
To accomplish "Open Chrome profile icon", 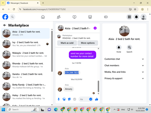I will pyautogui.click(x=142, y=9).
